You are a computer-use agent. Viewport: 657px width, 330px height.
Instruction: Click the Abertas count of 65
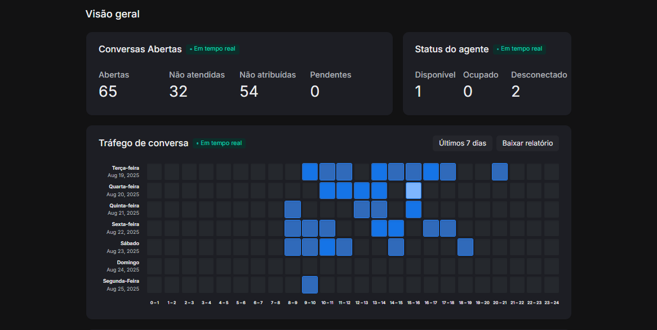coord(108,92)
